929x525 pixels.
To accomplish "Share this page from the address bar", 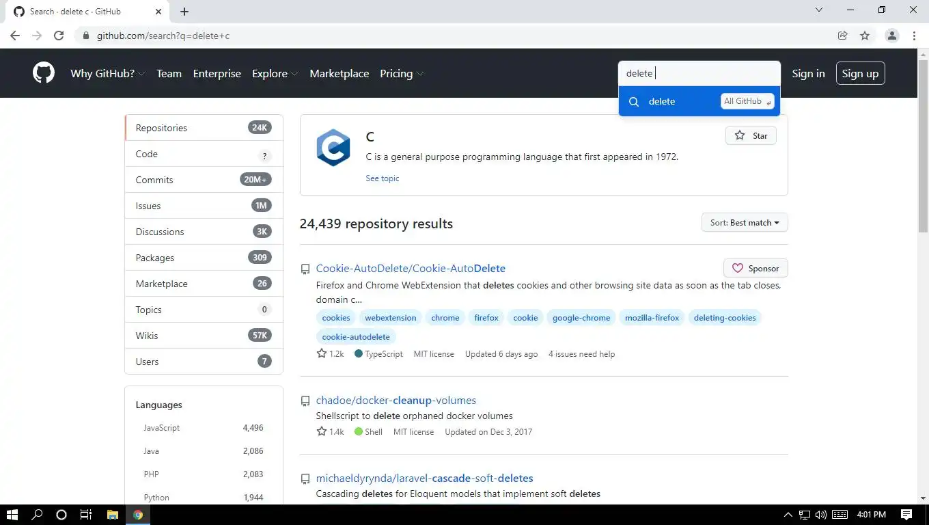I will coord(843,36).
